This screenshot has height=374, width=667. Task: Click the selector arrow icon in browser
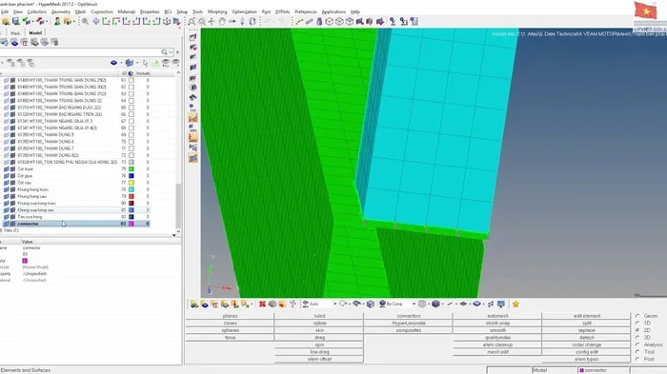point(145,63)
